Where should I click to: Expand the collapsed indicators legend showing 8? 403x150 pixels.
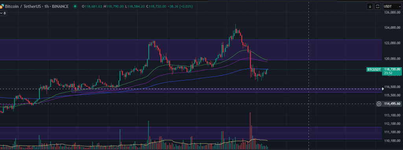(3, 13)
